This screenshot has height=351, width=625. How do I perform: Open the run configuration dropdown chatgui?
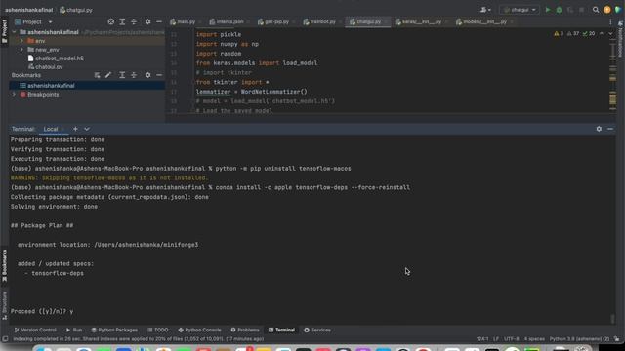(x=520, y=10)
